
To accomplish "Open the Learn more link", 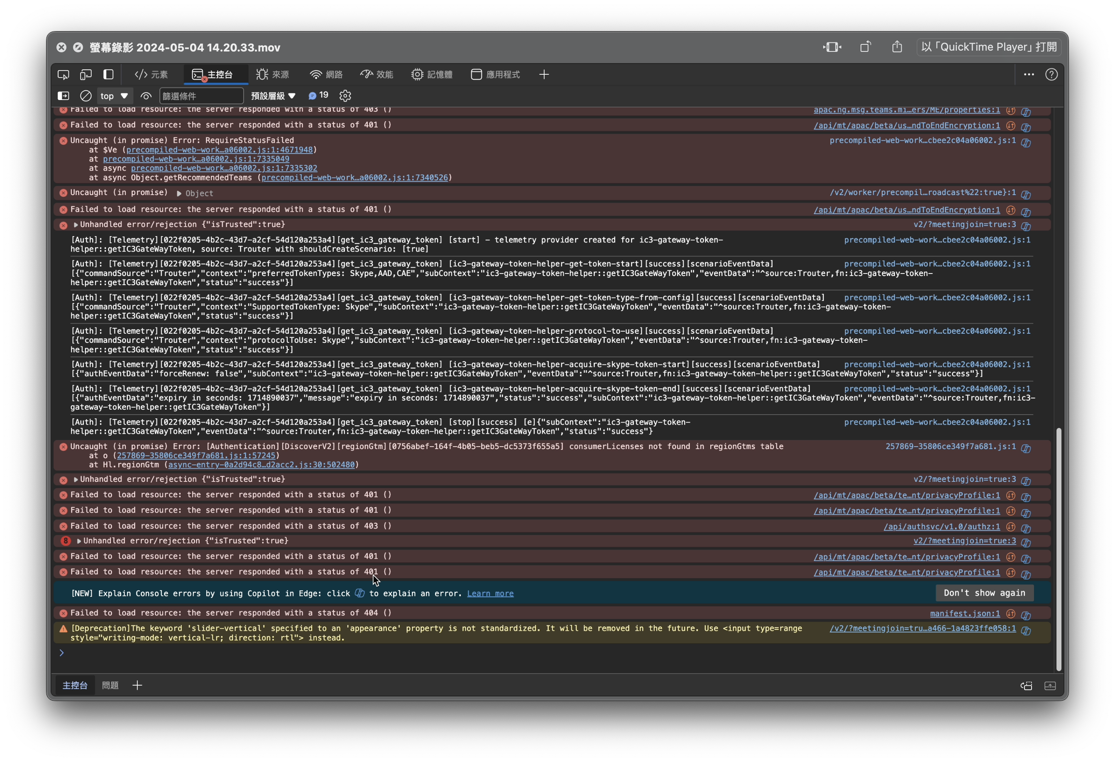I will coord(490,593).
